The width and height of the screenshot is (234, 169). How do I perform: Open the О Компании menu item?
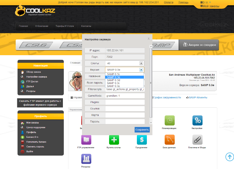[42, 26]
